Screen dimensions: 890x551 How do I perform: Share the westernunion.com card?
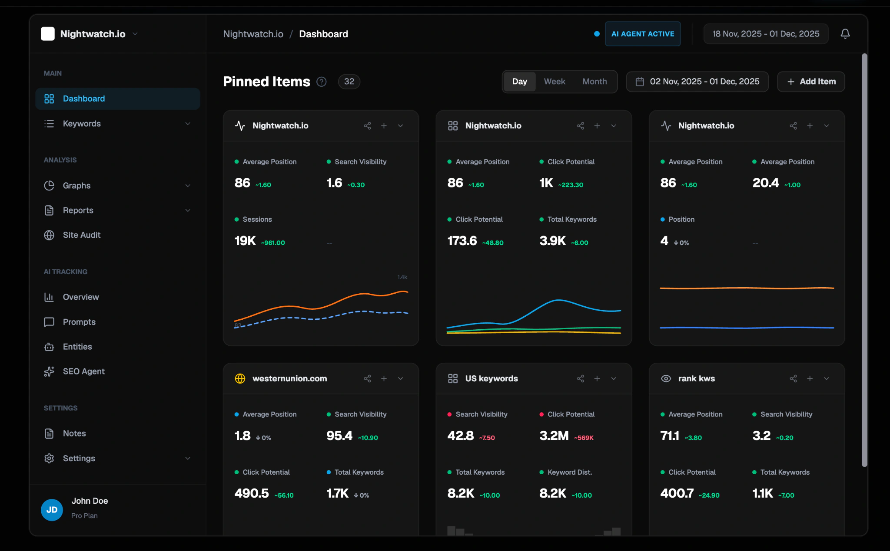pos(367,378)
